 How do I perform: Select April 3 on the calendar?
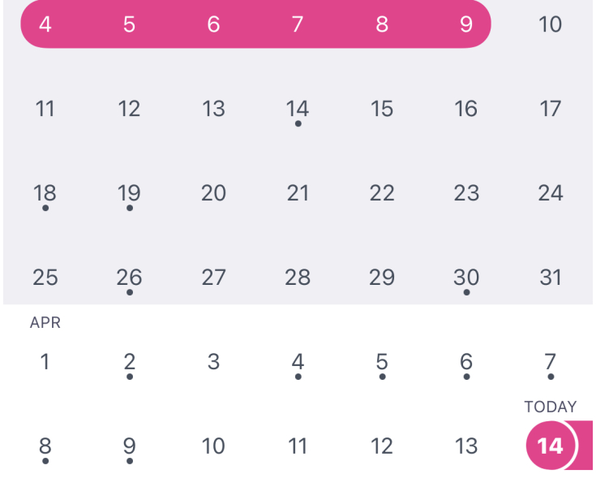point(213,362)
